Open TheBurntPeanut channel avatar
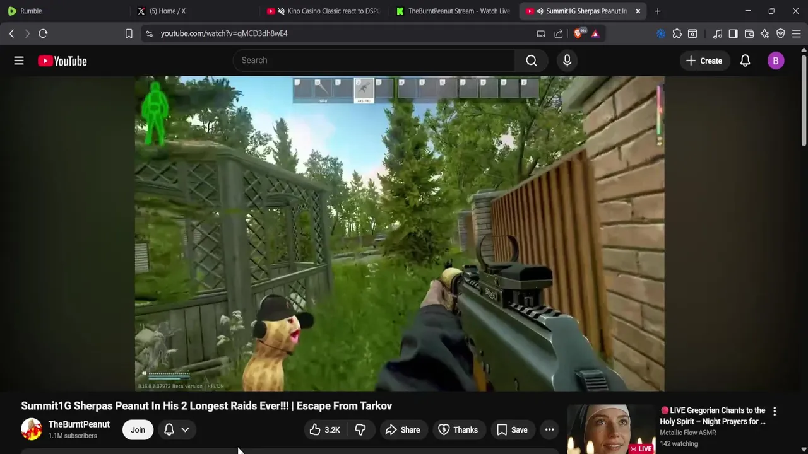 (x=32, y=429)
